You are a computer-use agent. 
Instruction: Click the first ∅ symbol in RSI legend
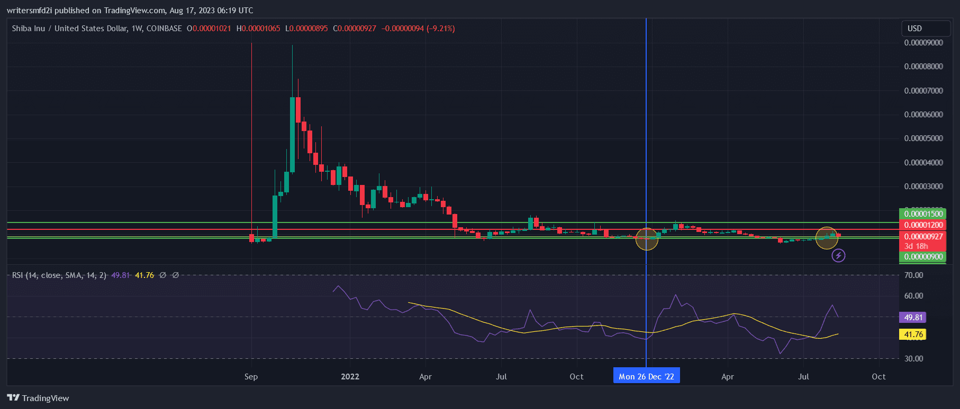[x=163, y=275]
